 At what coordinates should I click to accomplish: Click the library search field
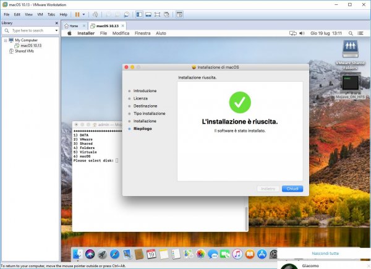click(31, 30)
